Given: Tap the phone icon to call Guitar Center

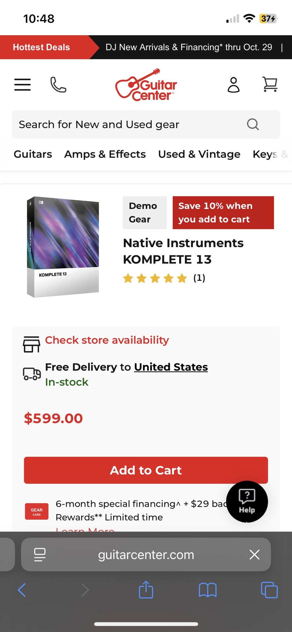Looking at the screenshot, I should [58, 85].
